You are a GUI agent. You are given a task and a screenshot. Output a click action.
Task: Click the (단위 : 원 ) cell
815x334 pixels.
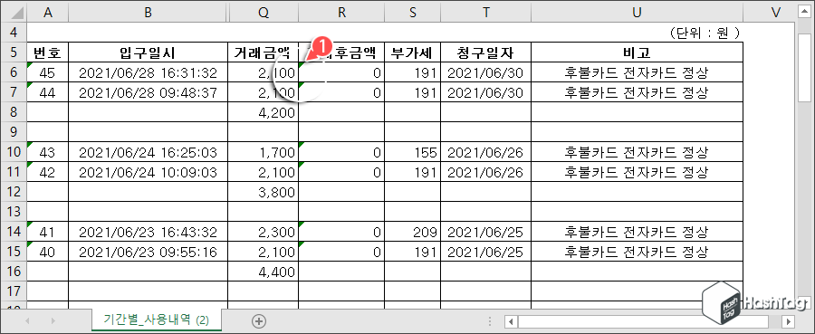pyautogui.click(x=705, y=33)
